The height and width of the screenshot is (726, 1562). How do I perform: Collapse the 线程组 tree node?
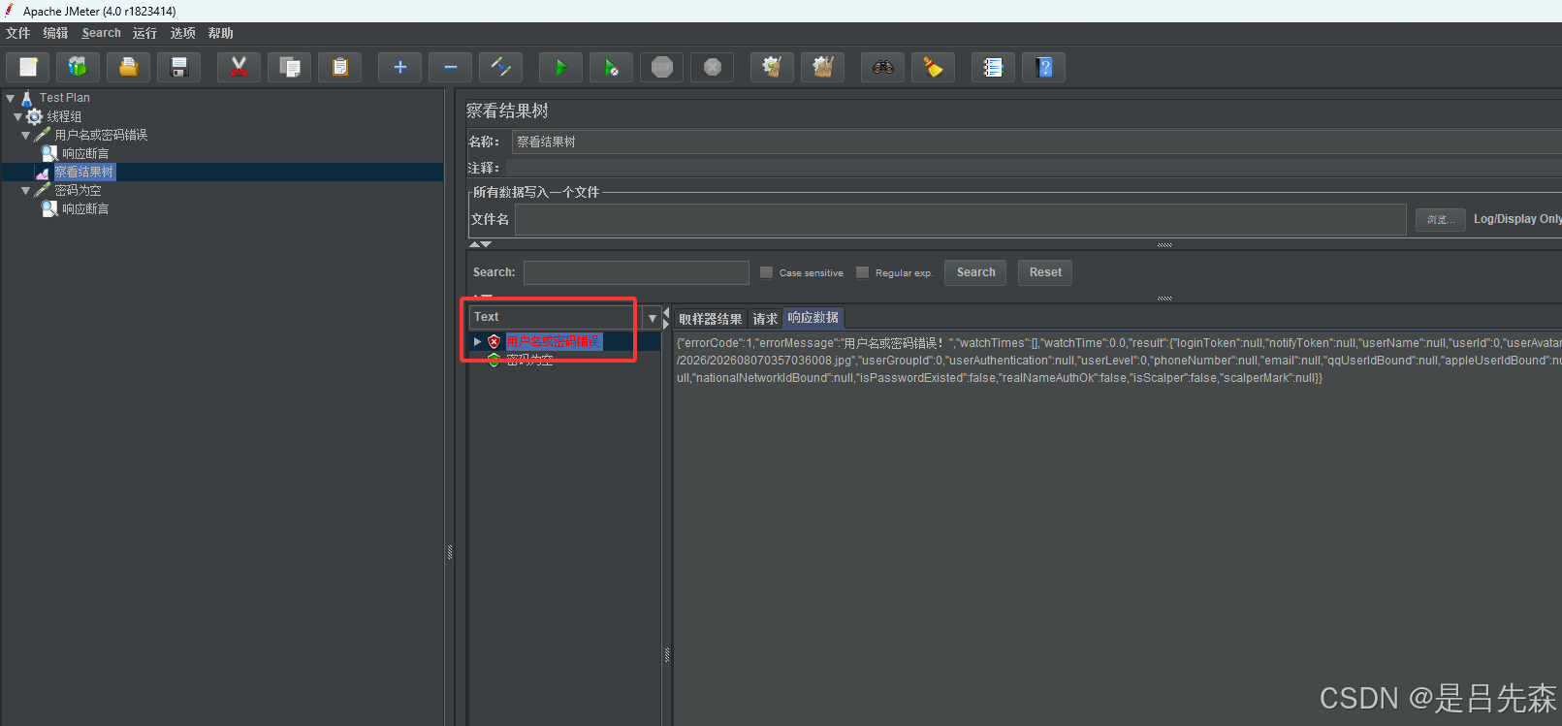point(18,116)
